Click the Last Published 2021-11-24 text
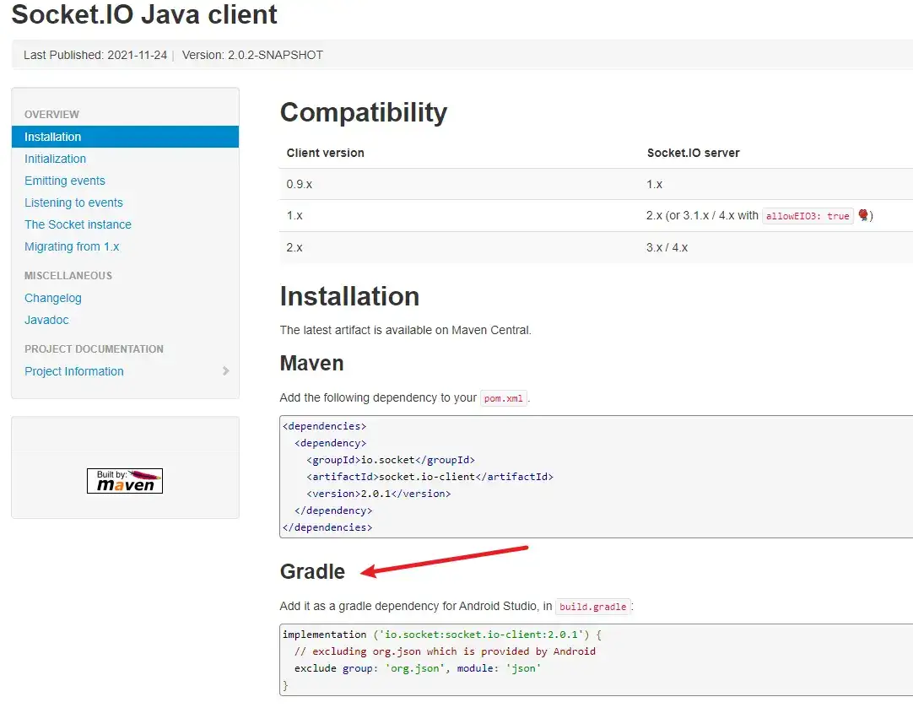 [95, 56]
